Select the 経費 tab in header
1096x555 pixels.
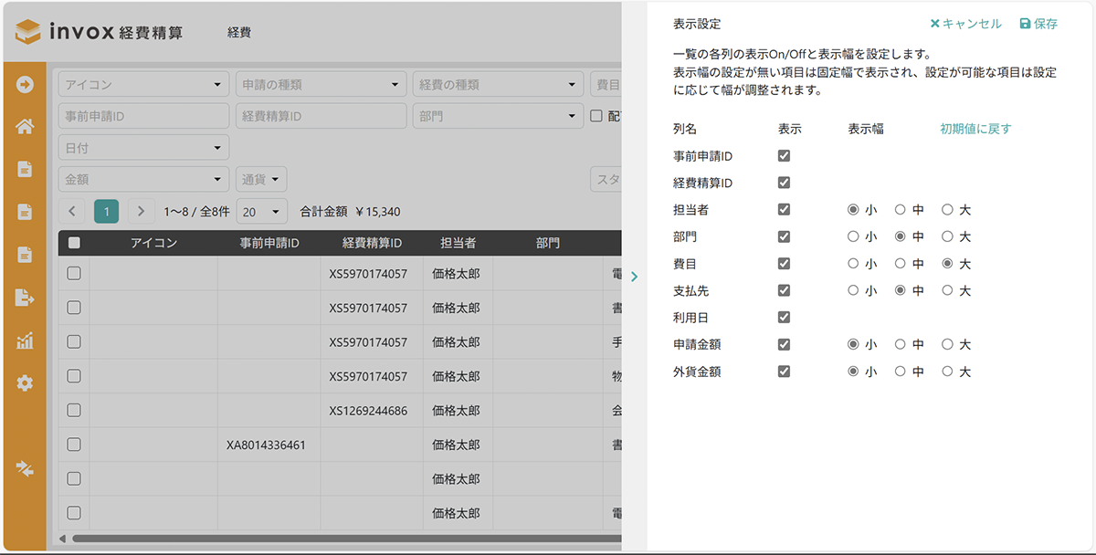tap(239, 33)
